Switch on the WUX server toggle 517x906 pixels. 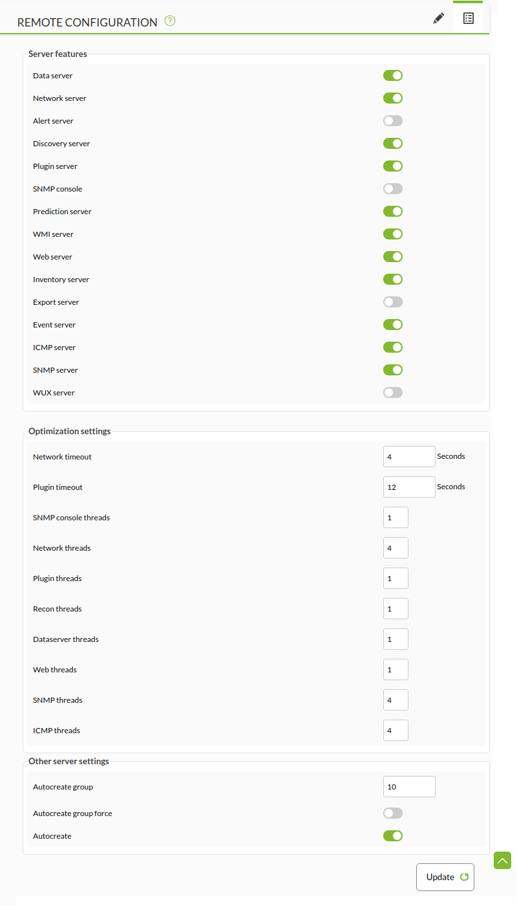(393, 393)
